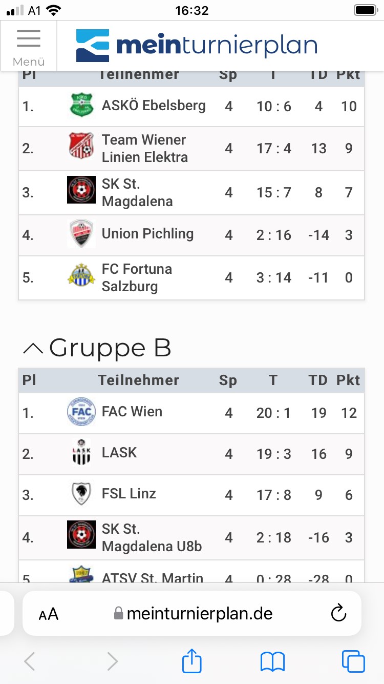Tap the Union Pichling team logo

click(x=81, y=234)
